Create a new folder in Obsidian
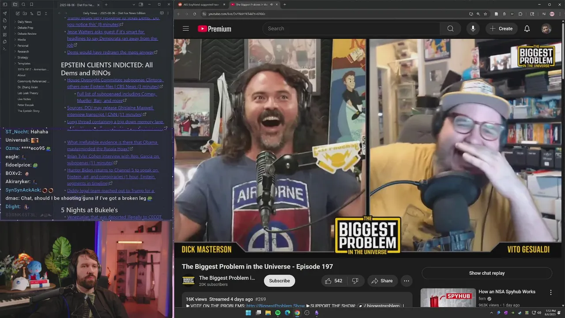The height and width of the screenshot is (318, 565). pyautogui.click(x=24, y=14)
